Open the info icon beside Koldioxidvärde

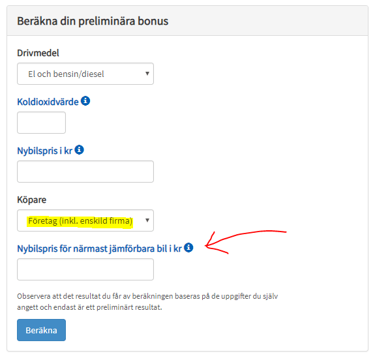click(x=85, y=101)
